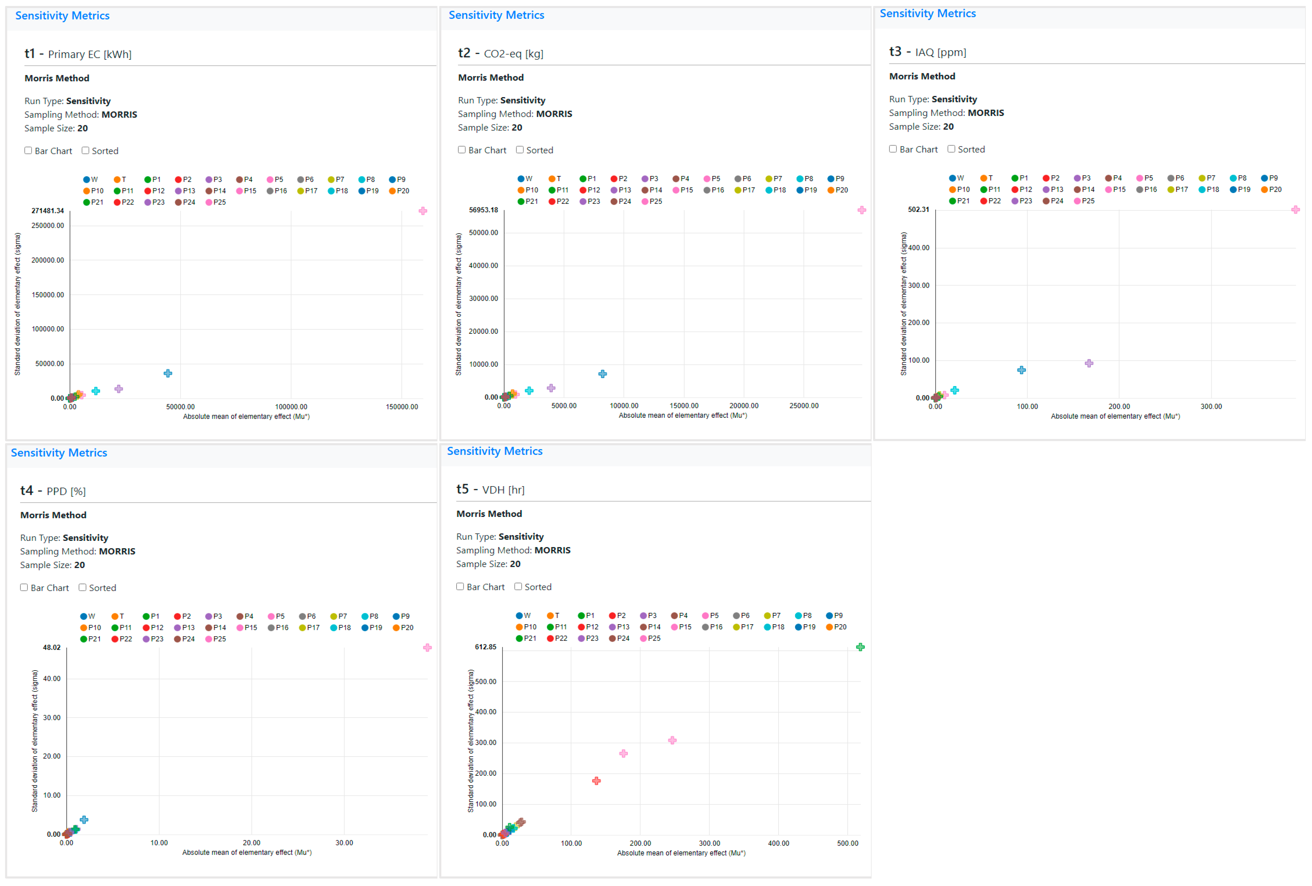Viewport: 1312px width, 886px height.
Task: Click Sensitivity Metrics title above t3 IAQ
Action: point(927,13)
